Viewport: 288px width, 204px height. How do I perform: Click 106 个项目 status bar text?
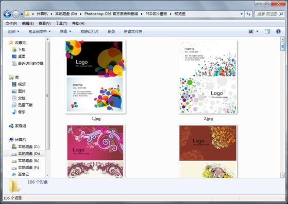coord(12,198)
